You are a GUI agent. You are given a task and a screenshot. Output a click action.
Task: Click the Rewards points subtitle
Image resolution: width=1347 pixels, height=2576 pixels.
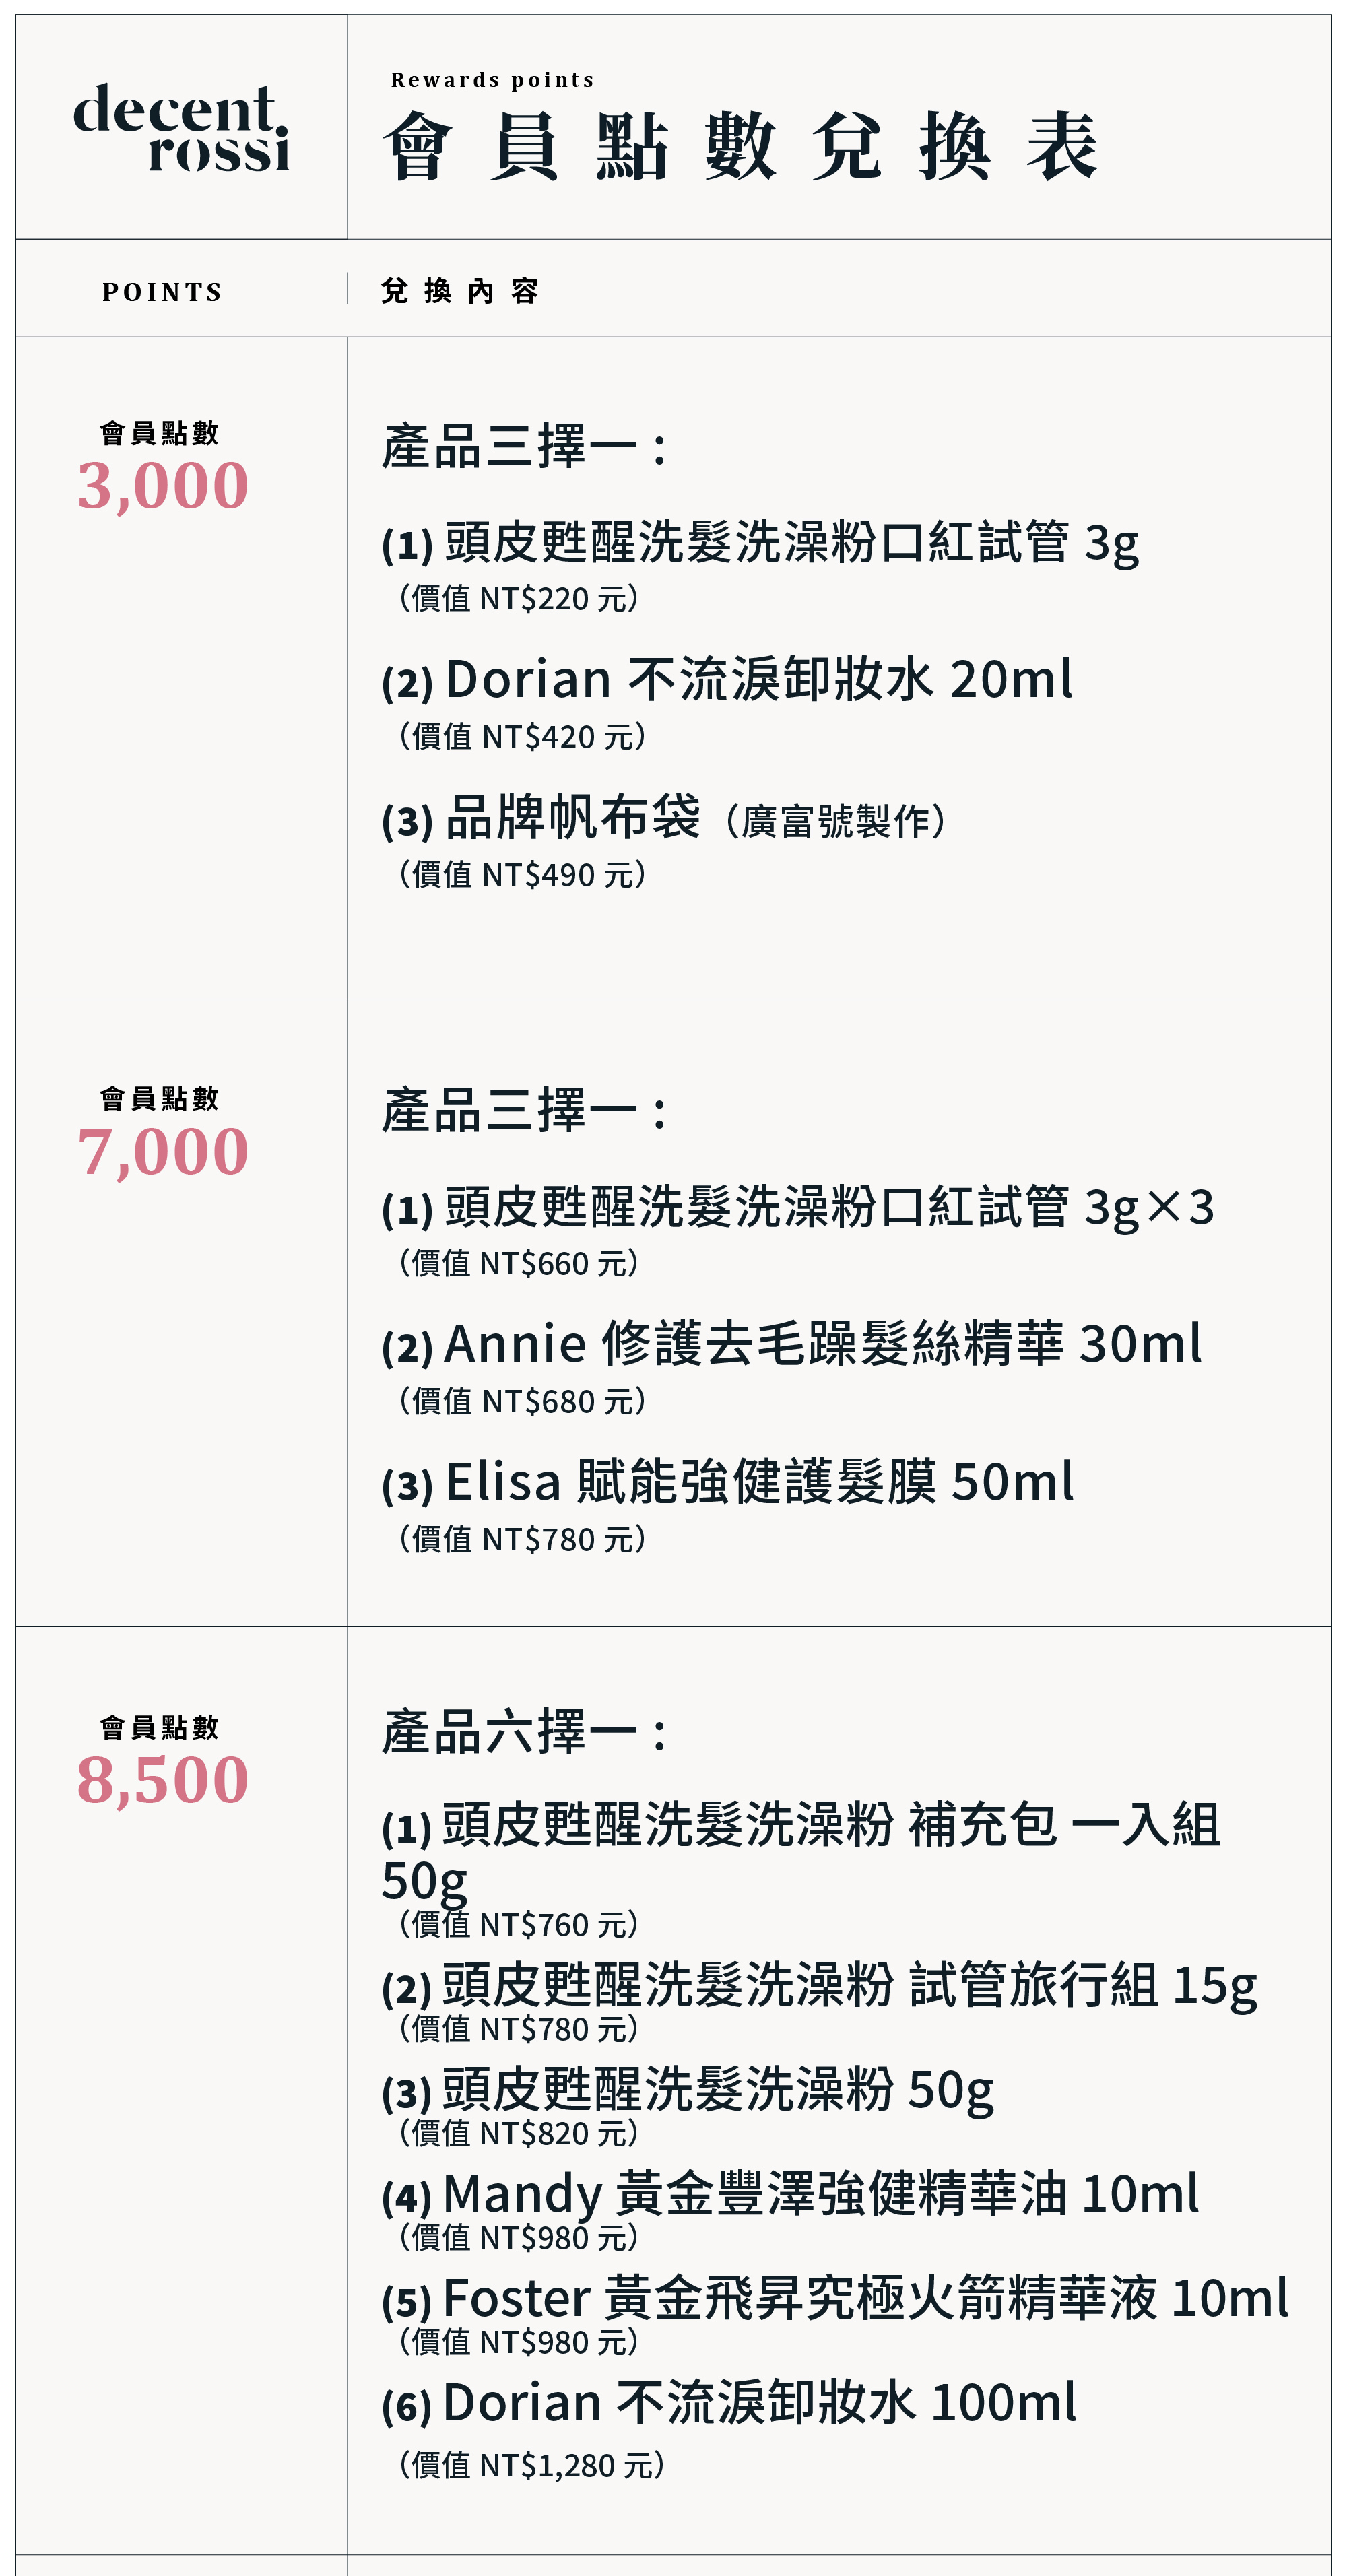[492, 80]
